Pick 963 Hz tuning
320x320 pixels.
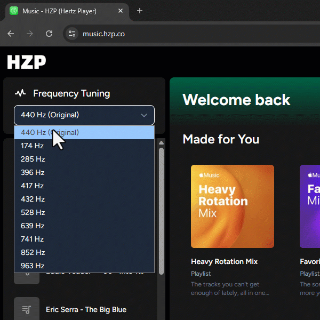33,266
